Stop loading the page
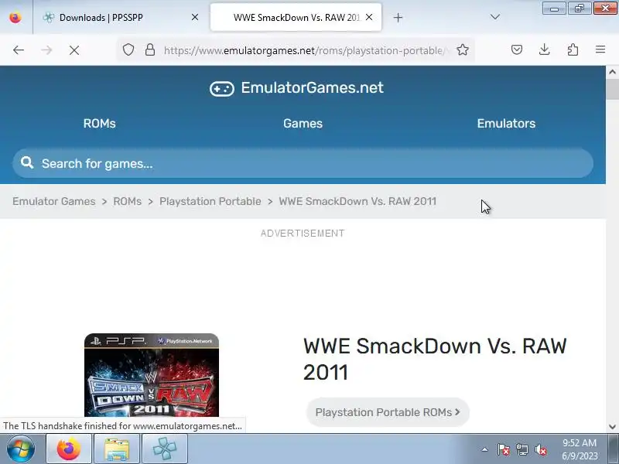 [x=74, y=50]
